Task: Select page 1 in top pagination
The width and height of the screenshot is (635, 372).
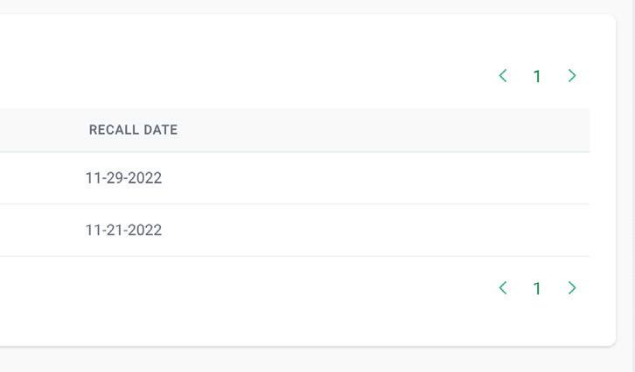Action: (x=537, y=76)
